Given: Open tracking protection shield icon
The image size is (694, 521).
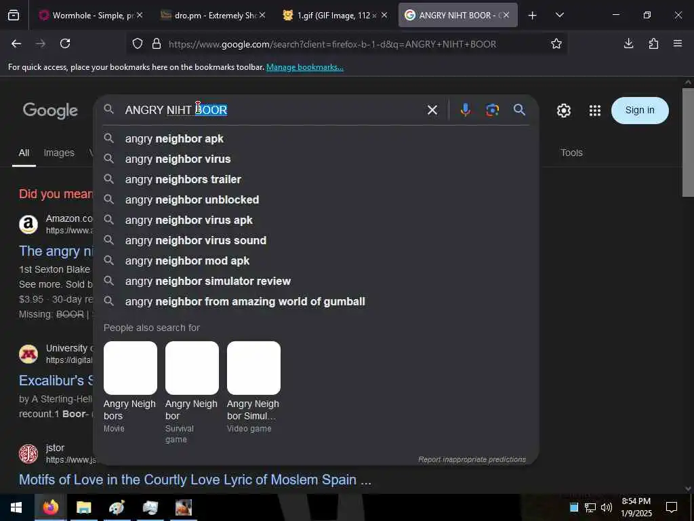Looking at the screenshot, I should [x=138, y=44].
